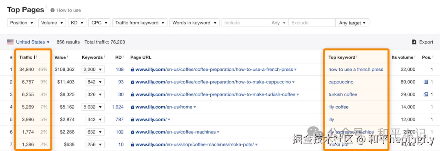Click the Export download icon

[x=414, y=42]
